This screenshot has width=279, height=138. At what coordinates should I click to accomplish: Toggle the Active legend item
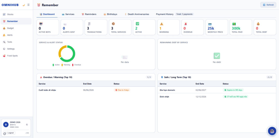56,65
